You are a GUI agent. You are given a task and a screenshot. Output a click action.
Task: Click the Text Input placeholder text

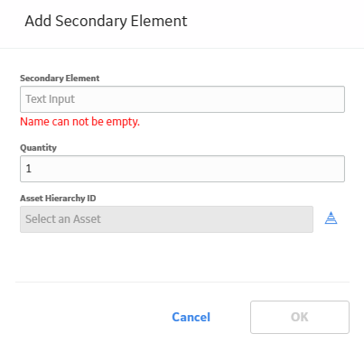(50, 99)
